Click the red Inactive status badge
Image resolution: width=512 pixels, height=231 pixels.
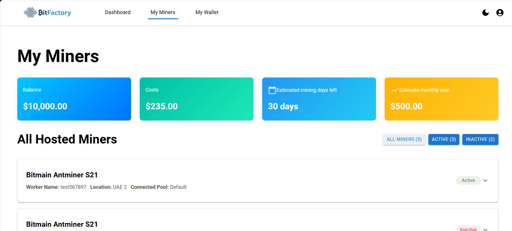468,229
